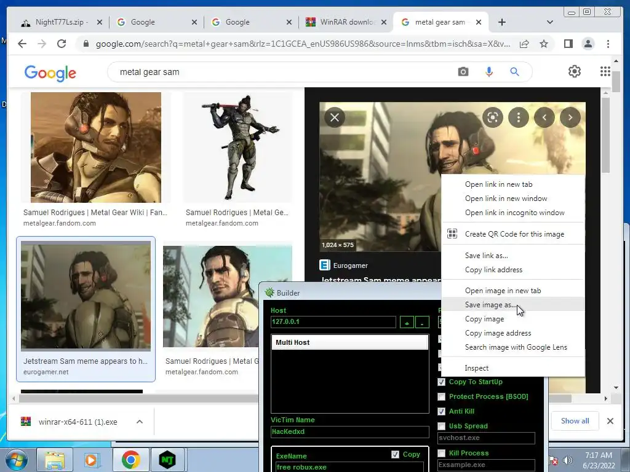The height and width of the screenshot is (472, 630).
Task: Dismiss the downloads bar
Action: click(610, 421)
